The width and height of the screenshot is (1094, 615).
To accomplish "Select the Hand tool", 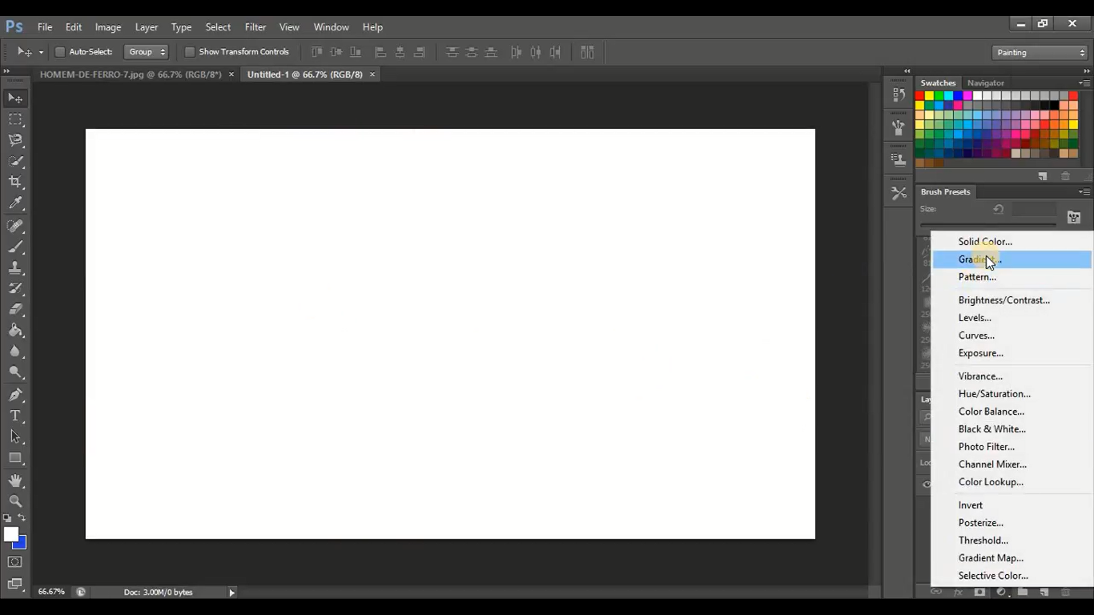I will (x=15, y=480).
